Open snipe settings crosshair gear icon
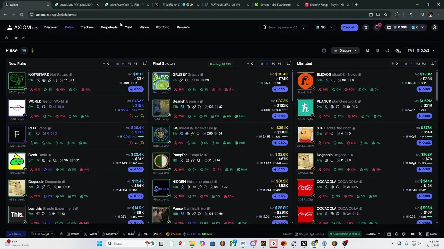 (398, 51)
